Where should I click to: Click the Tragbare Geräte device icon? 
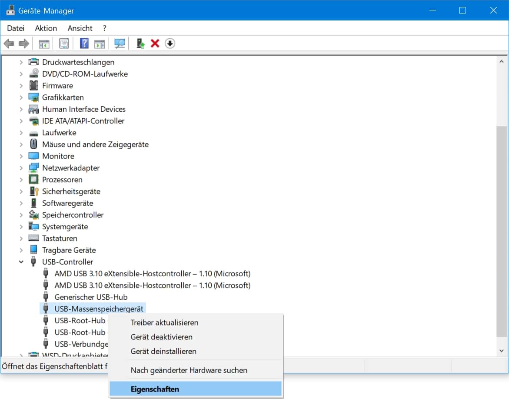click(x=33, y=249)
